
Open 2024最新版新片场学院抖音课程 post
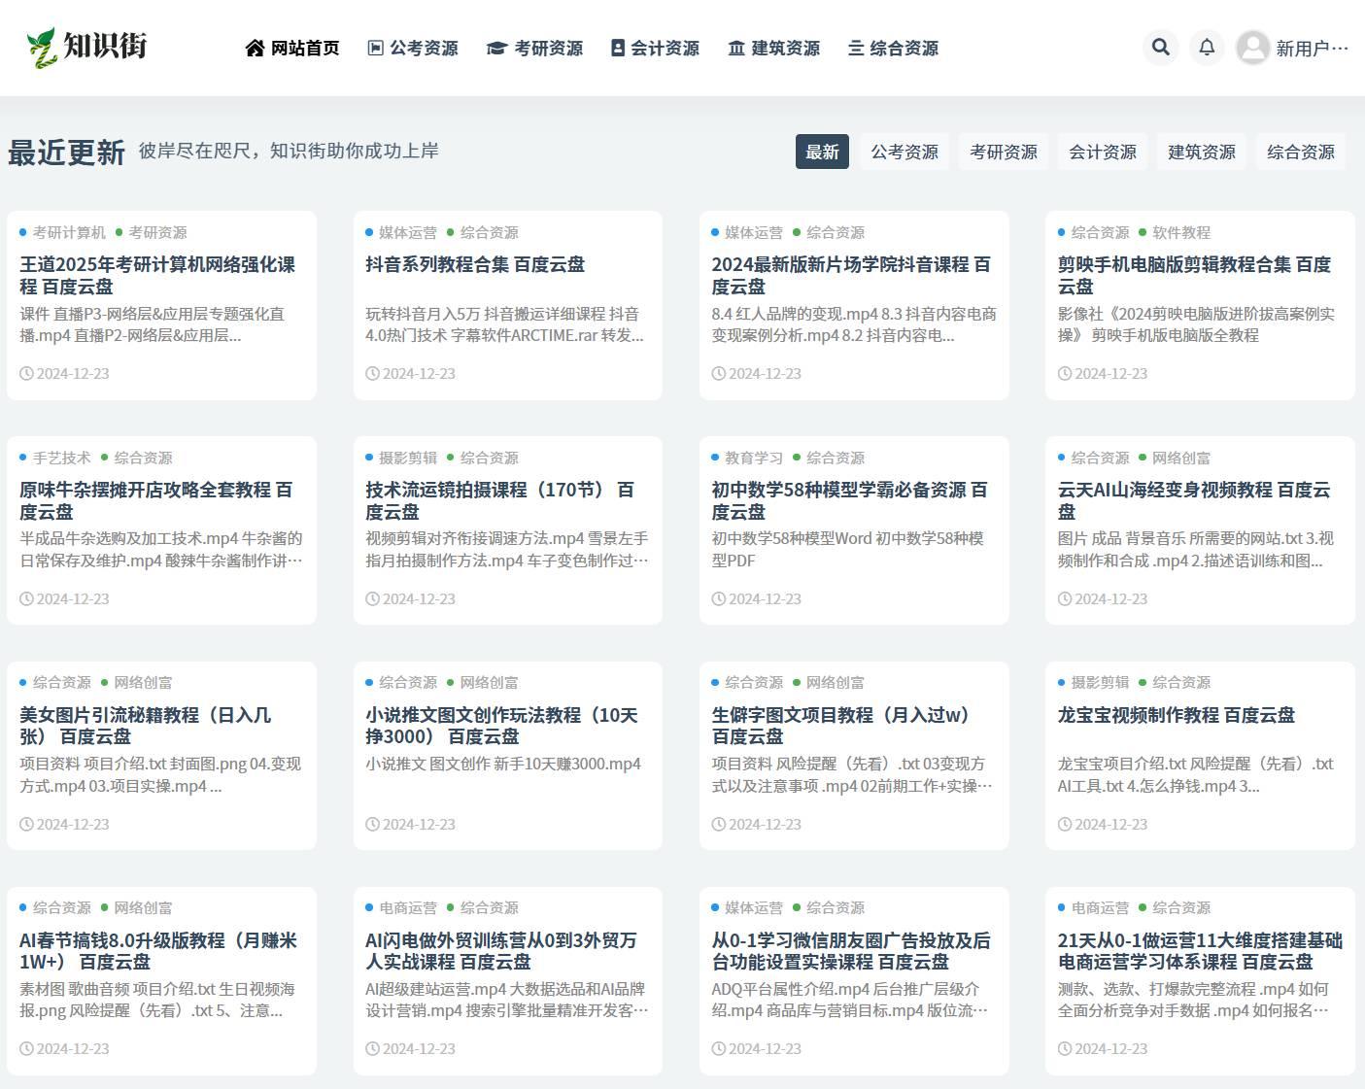(x=851, y=275)
